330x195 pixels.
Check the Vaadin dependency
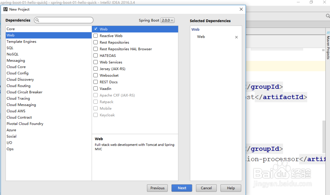tap(95, 88)
